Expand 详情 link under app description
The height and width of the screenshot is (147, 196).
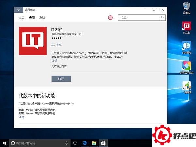click(x=54, y=61)
